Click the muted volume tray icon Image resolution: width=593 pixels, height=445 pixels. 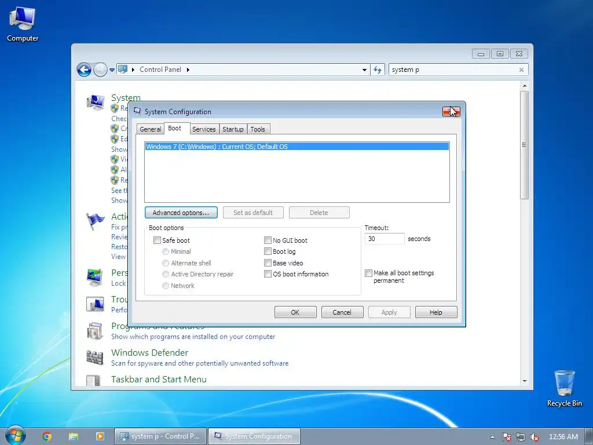tap(535, 437)
